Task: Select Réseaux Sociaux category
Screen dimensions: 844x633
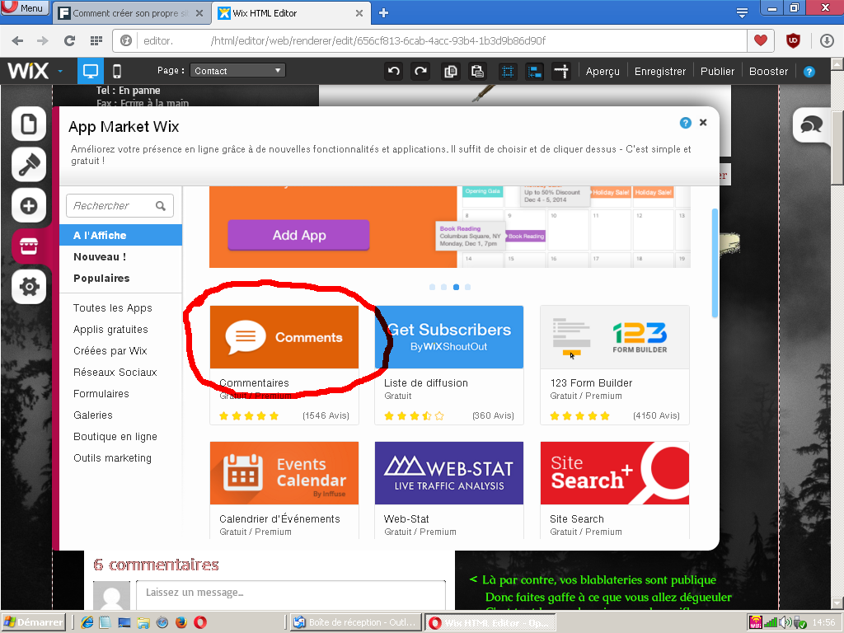Action: 115,373
